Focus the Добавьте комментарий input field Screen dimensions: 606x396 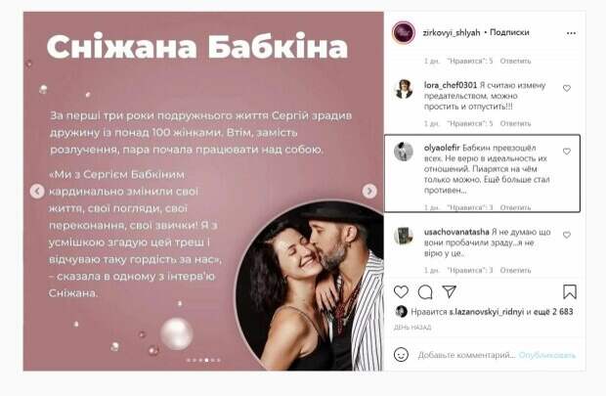(x=466, y=355)
